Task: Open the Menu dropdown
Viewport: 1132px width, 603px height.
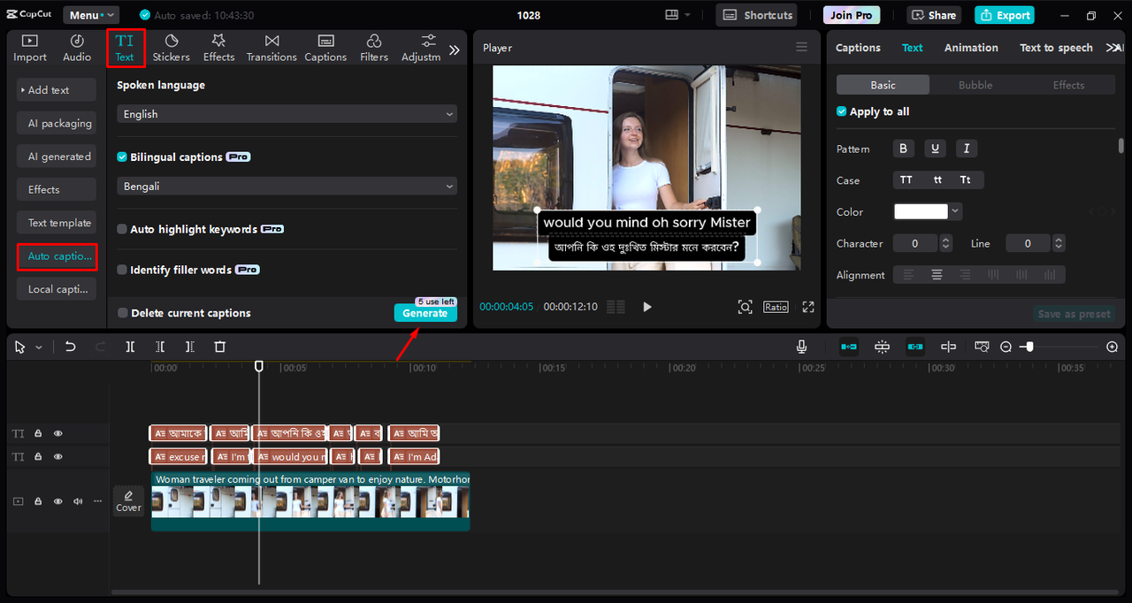Action: pos(91,15)
